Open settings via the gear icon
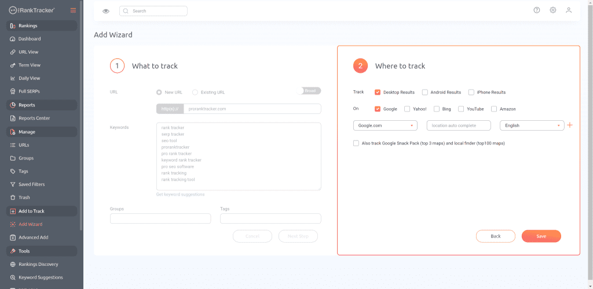The width and height of the screenshot is (593, 289). click(553, 10)
